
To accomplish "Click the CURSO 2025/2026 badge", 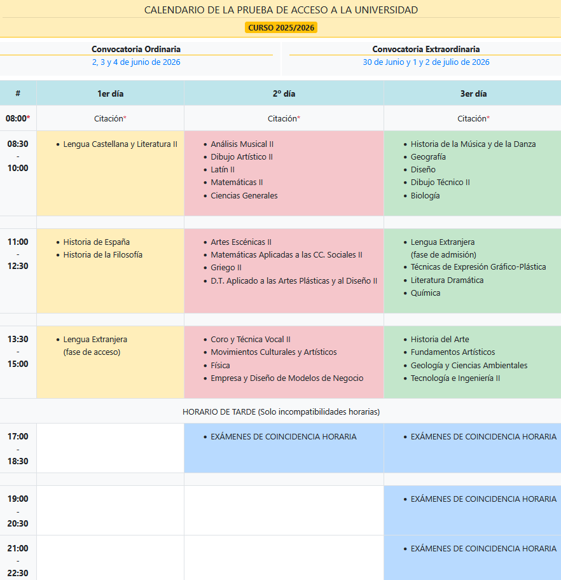I will 280,28.
